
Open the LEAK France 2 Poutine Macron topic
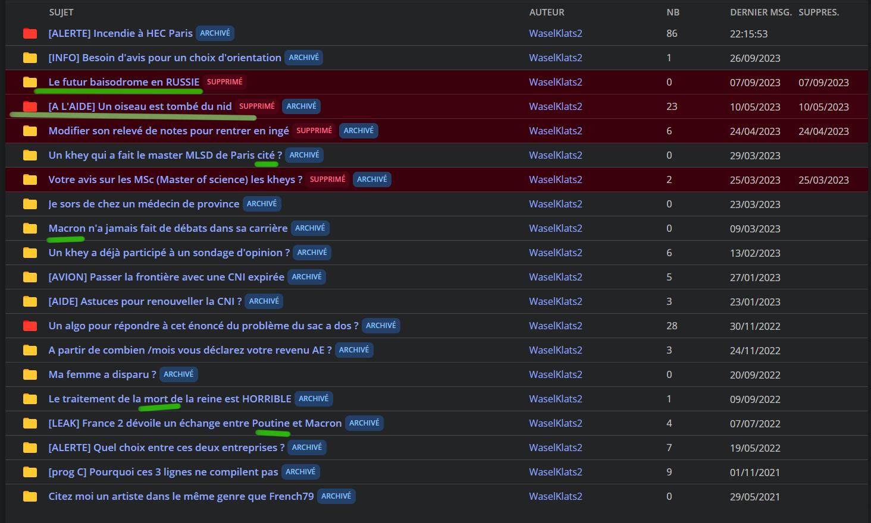(x=195, y=423)
